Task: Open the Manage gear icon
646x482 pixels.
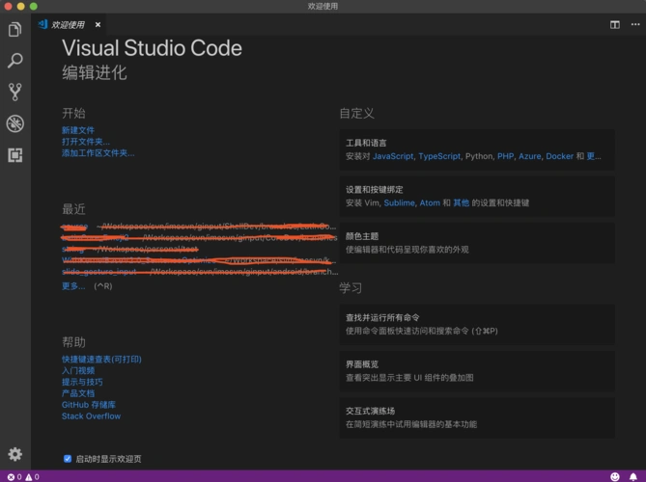Action: pos(14,454)
